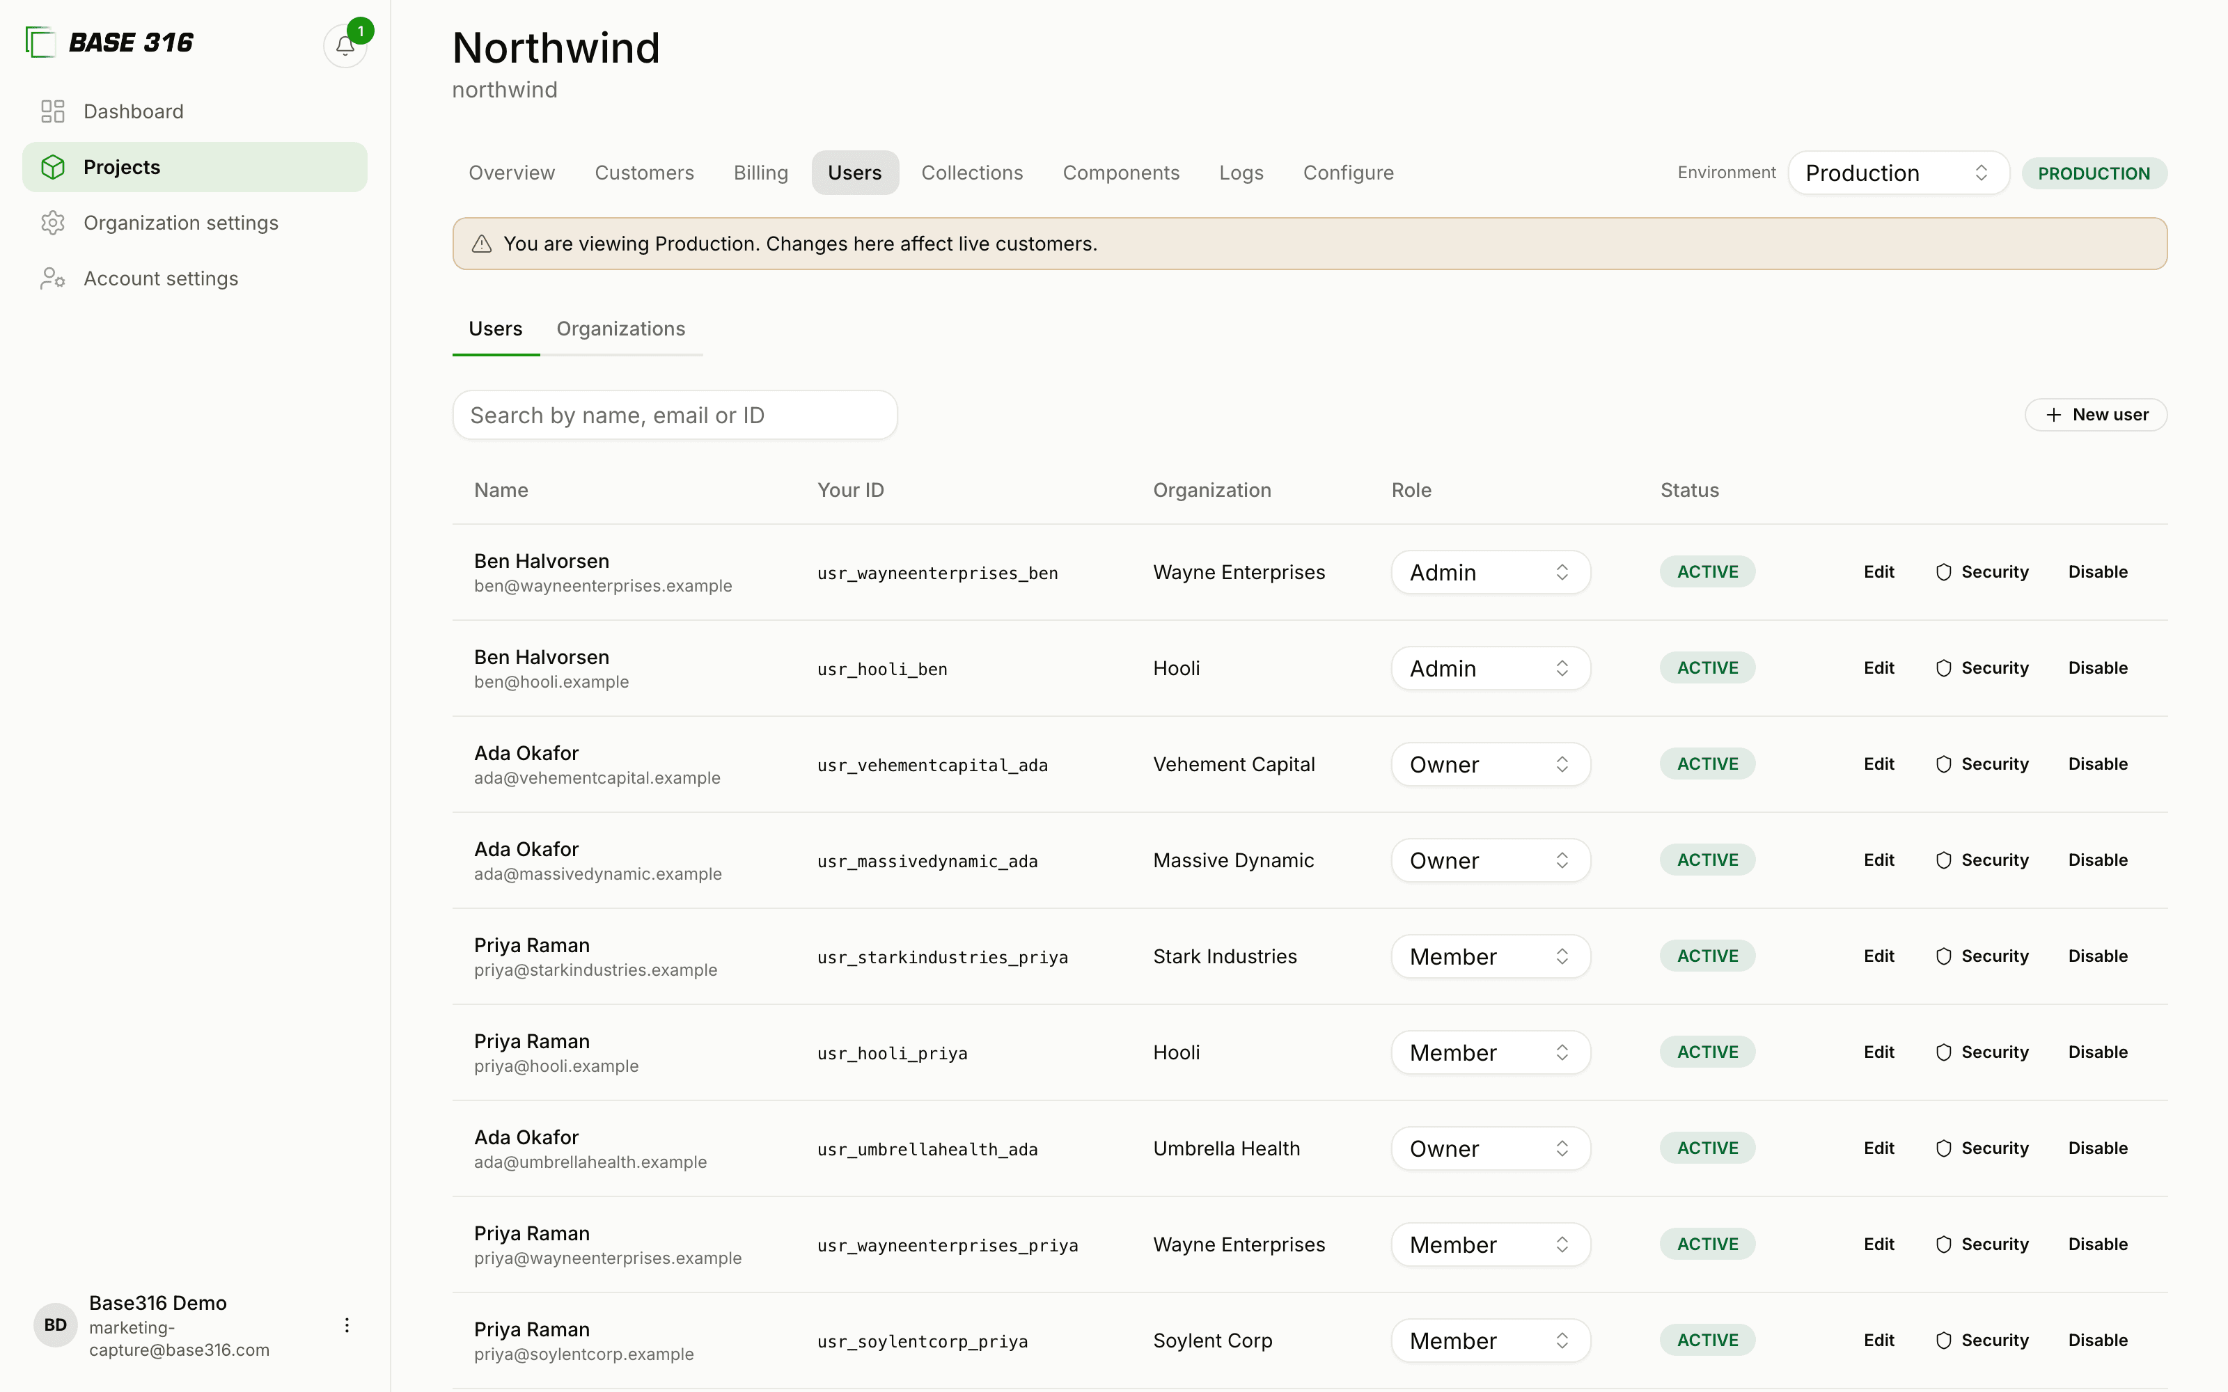Image resolution: width=2228 pixels, height=1392 pixels.
Task: Open Security for usr_massivedynamic_ada
Action: click(1982, 860)
